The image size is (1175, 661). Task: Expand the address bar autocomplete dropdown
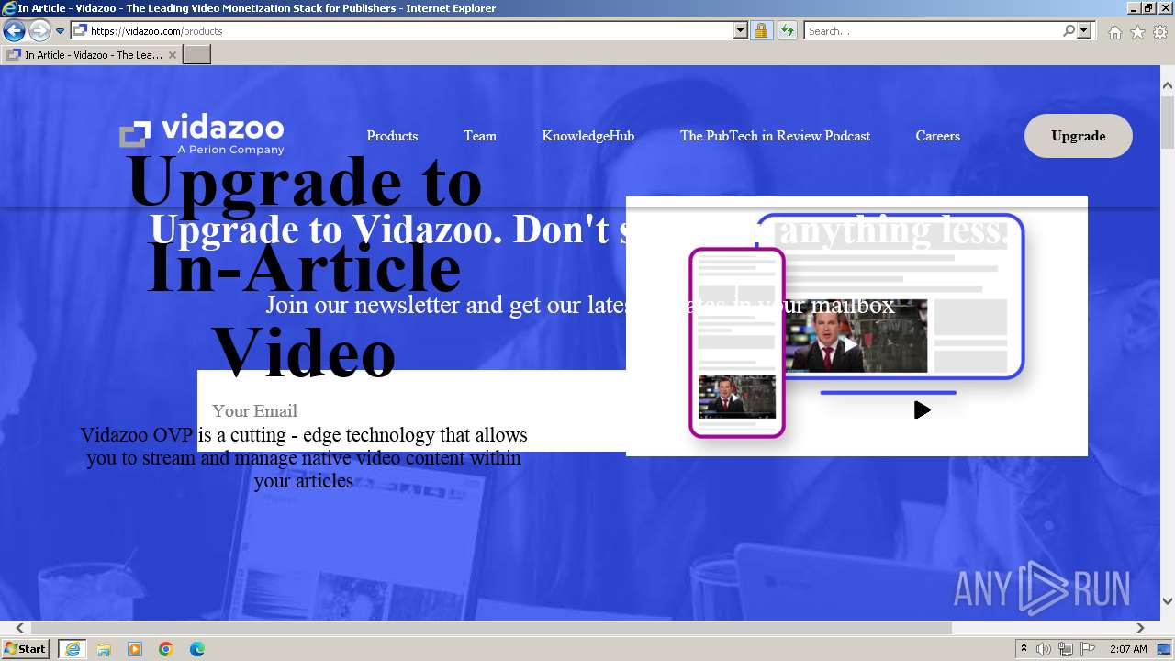coord(741,31)
